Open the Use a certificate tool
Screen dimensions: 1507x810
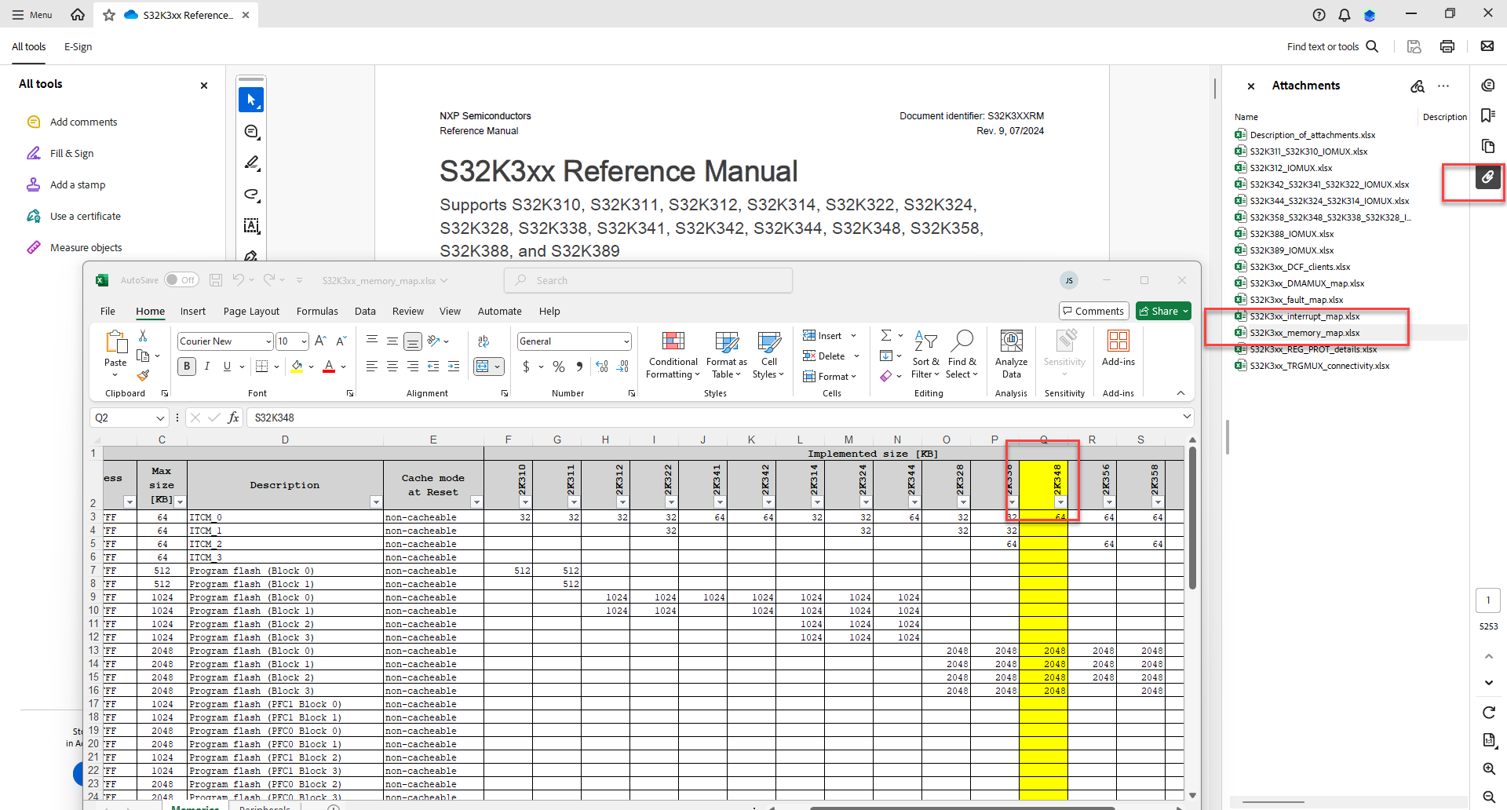pyautogui.click(x=85, y=216)
